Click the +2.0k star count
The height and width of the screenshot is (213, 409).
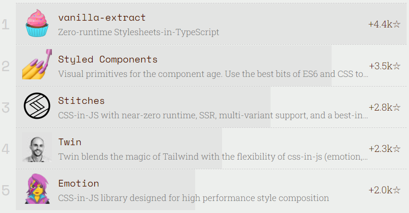384,190
